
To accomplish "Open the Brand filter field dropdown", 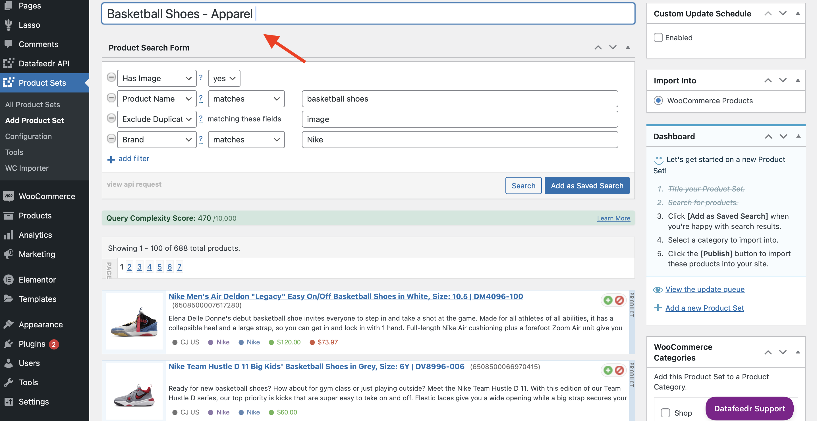I will click(157, 140).
